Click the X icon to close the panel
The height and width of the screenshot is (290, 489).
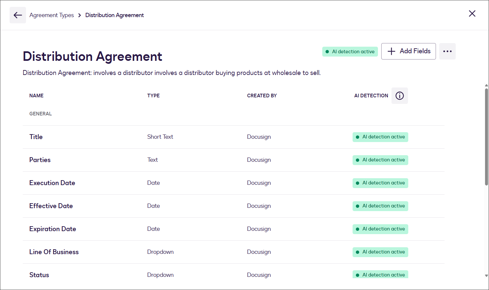tap(472, 13)
